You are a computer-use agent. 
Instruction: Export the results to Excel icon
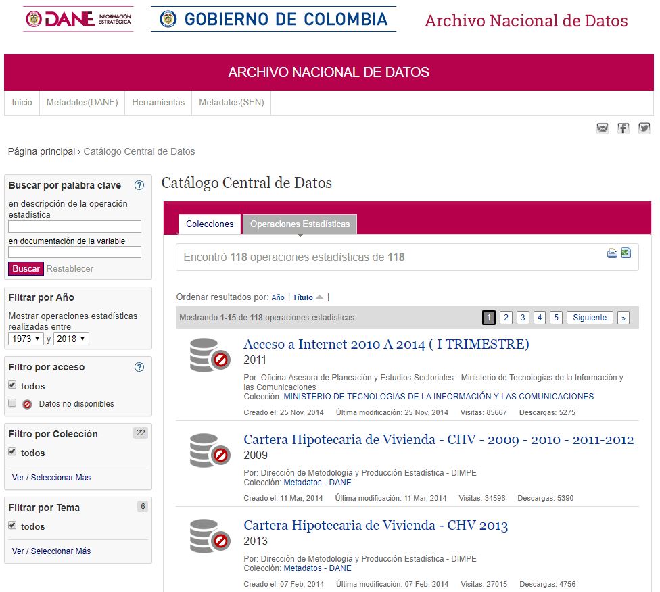(626, 253)
